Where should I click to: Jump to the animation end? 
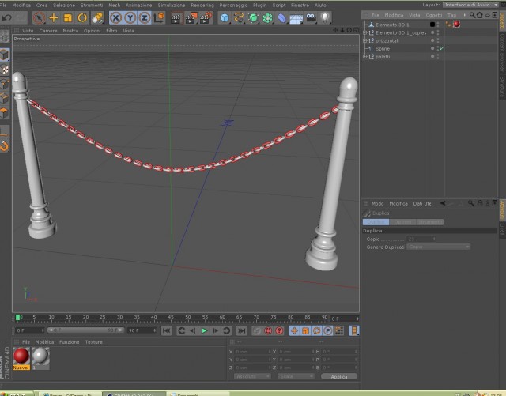tap(241, 330)
